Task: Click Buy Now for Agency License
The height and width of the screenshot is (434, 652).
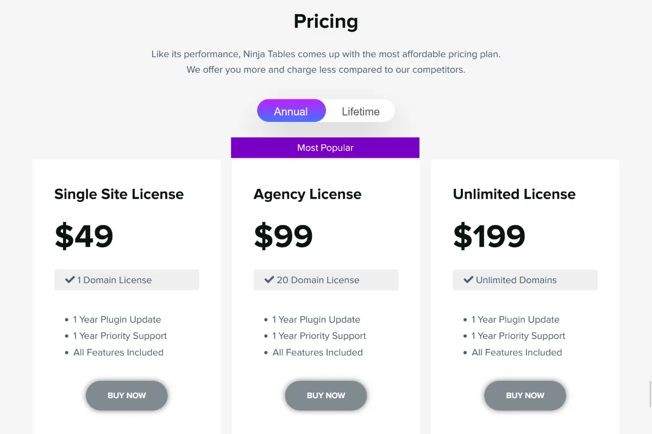Action: (326, 395)
